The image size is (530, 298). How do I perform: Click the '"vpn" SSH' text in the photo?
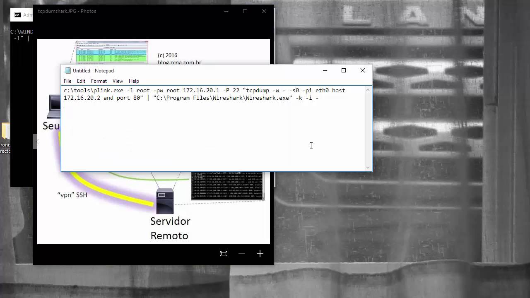point(72,195)
